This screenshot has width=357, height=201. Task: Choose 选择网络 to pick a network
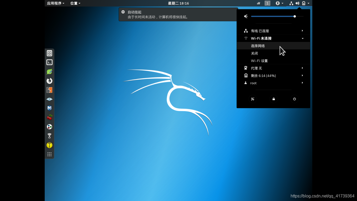[x=273, y=46]
